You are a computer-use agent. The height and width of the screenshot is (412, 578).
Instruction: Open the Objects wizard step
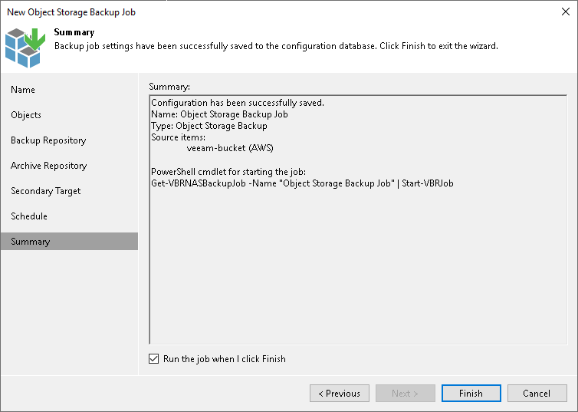click(x=26, y=115)
